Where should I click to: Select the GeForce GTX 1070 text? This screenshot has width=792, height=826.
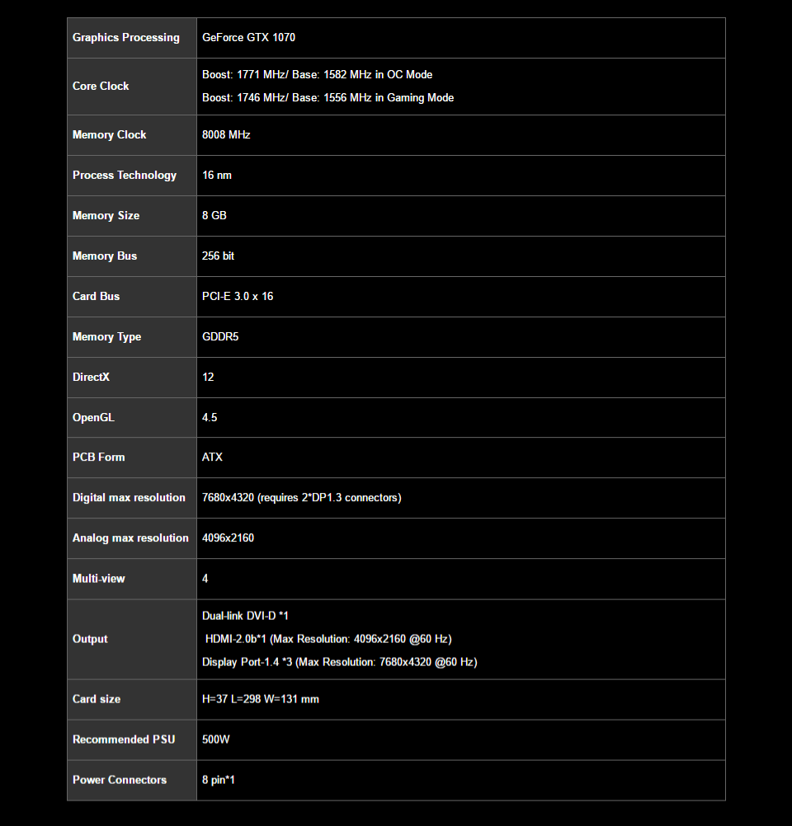click(248, 38)
